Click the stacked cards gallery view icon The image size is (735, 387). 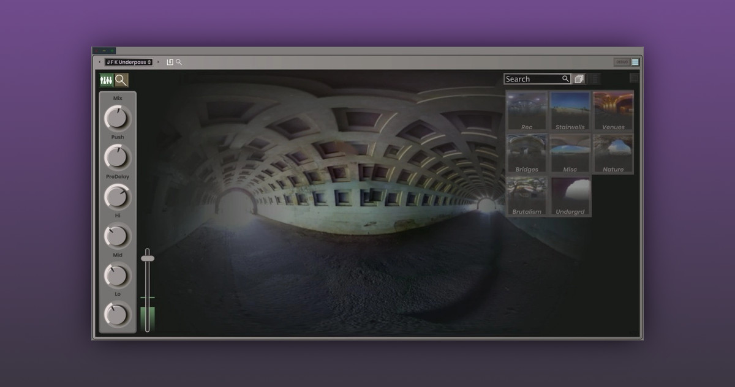pyautogui.click(x=579, y=79)
